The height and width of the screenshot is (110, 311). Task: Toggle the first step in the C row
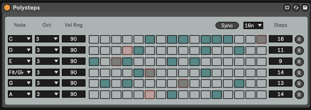pos(94,39)
